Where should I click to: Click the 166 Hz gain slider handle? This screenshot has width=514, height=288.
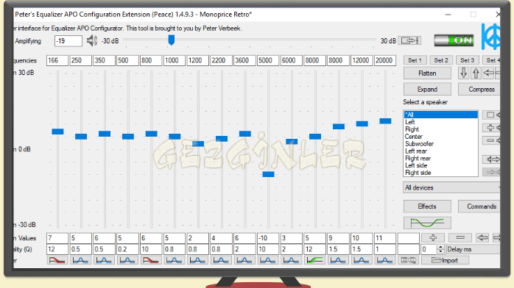click(x=57, y=132)
